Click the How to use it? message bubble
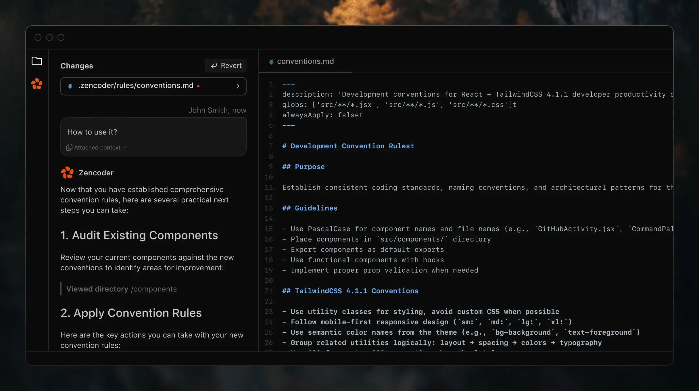The image size is (699, 391). click(92, 132)
